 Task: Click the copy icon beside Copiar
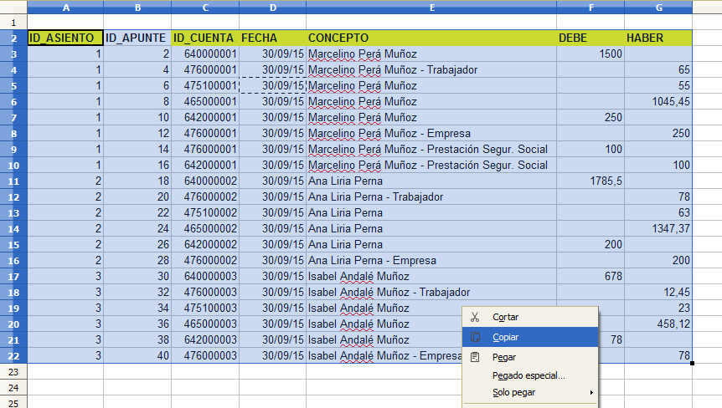475,337
